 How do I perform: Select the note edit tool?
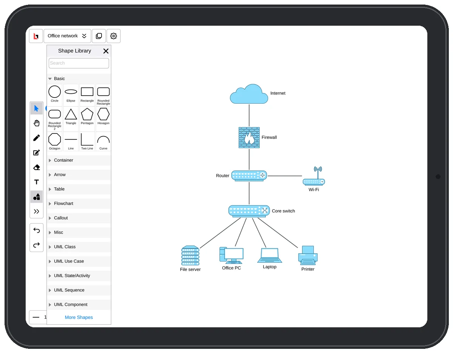click(36, 153)
